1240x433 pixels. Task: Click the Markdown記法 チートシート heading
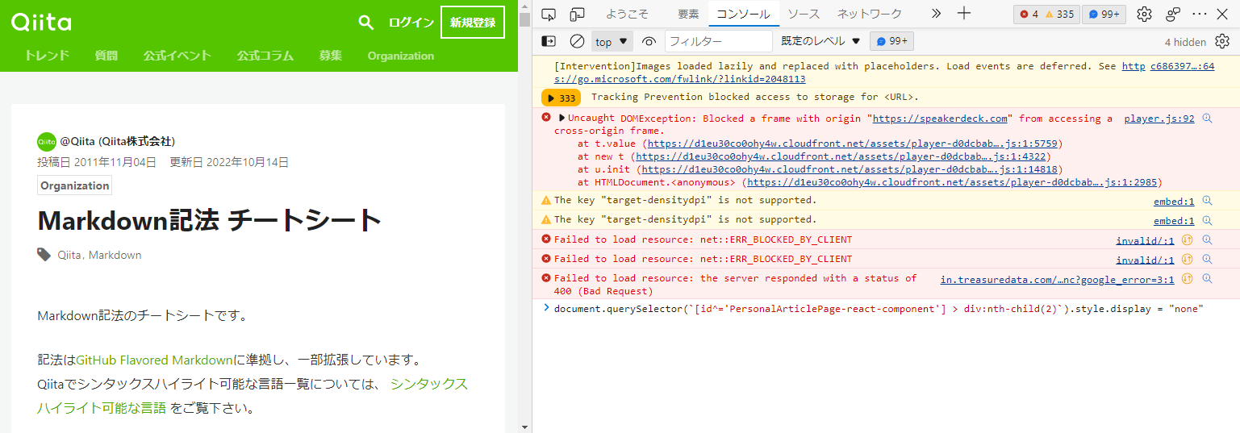coord(210,220)
